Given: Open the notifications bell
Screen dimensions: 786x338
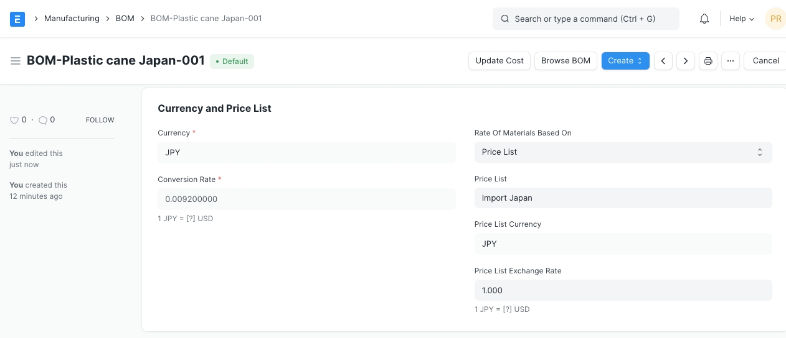Looking at the screenshot, I should [704, 19].
